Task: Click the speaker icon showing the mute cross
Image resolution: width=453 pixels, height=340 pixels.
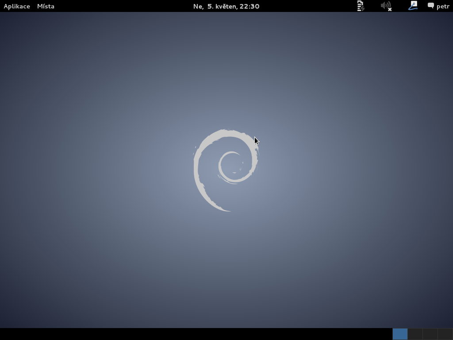Action: 385,6
